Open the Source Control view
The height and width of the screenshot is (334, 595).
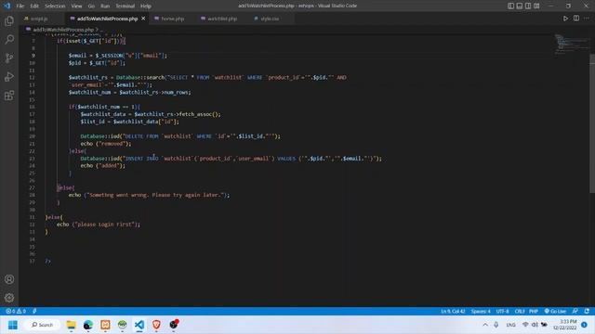9,58
